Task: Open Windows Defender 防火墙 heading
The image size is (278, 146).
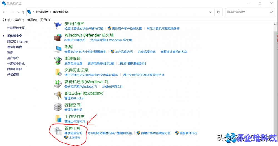Action: coord(89,35)
